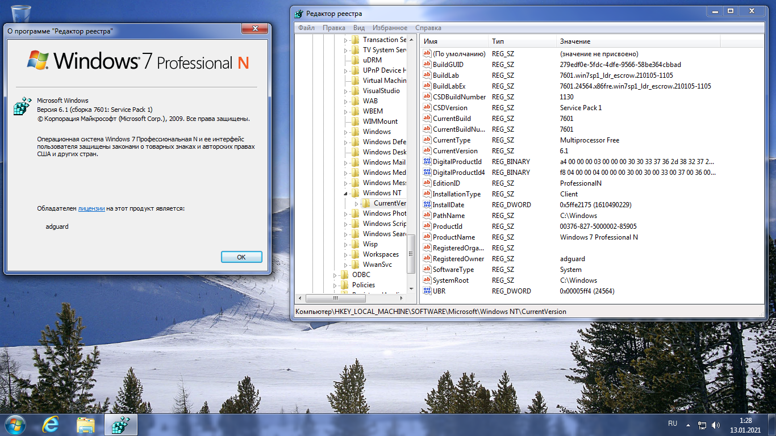Click the Registry Editor taskbar icon
Screen dimensions: 776x436
coord(120,424)
